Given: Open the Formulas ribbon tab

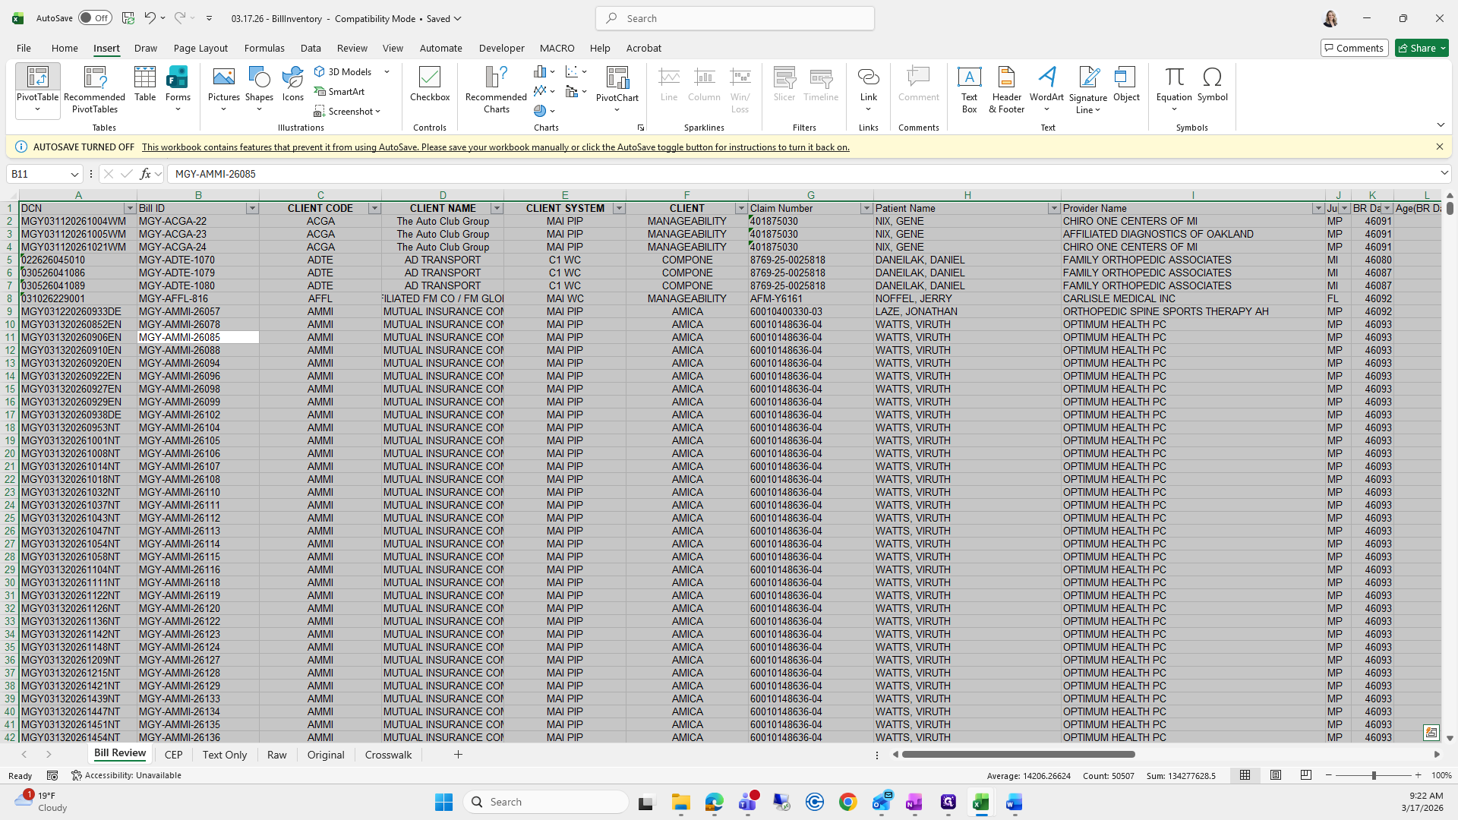Looking at the screenshot, I should coord(264,48).
